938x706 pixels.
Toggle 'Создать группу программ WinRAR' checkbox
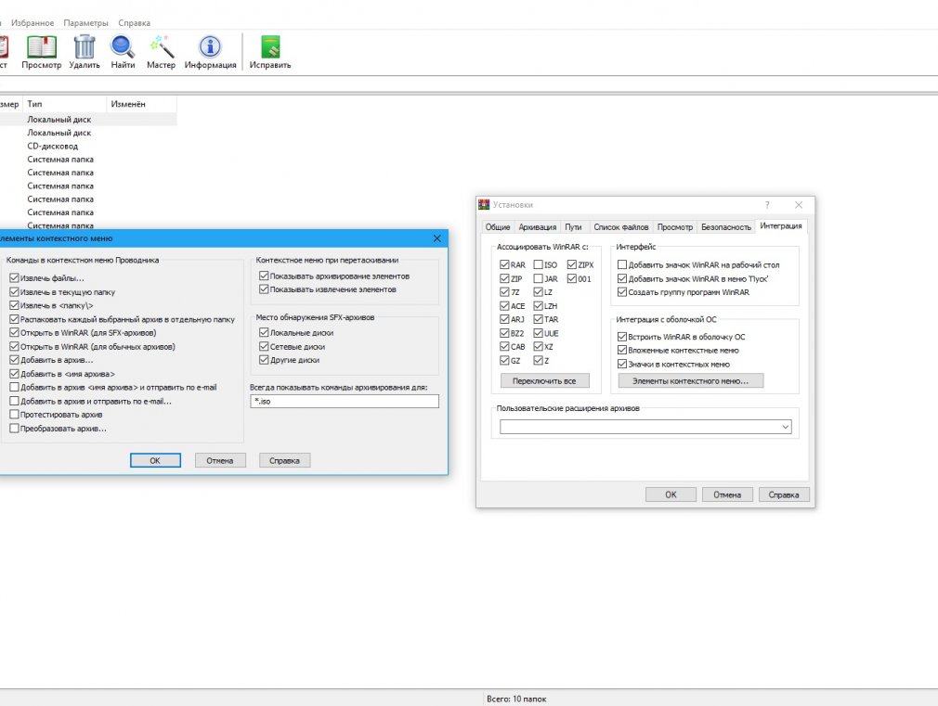click(x=622, y=291)
